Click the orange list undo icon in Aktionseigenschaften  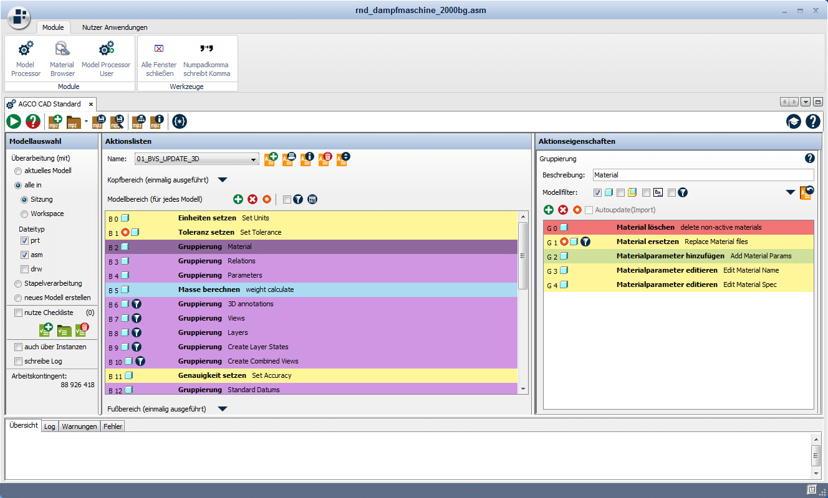click(807, 192)
